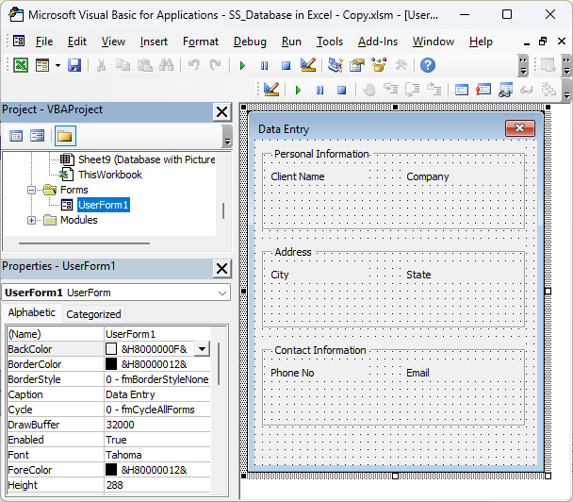Toggle Folders view in Project panel
This screenshot has height=502, width=573.
point(65,136)
